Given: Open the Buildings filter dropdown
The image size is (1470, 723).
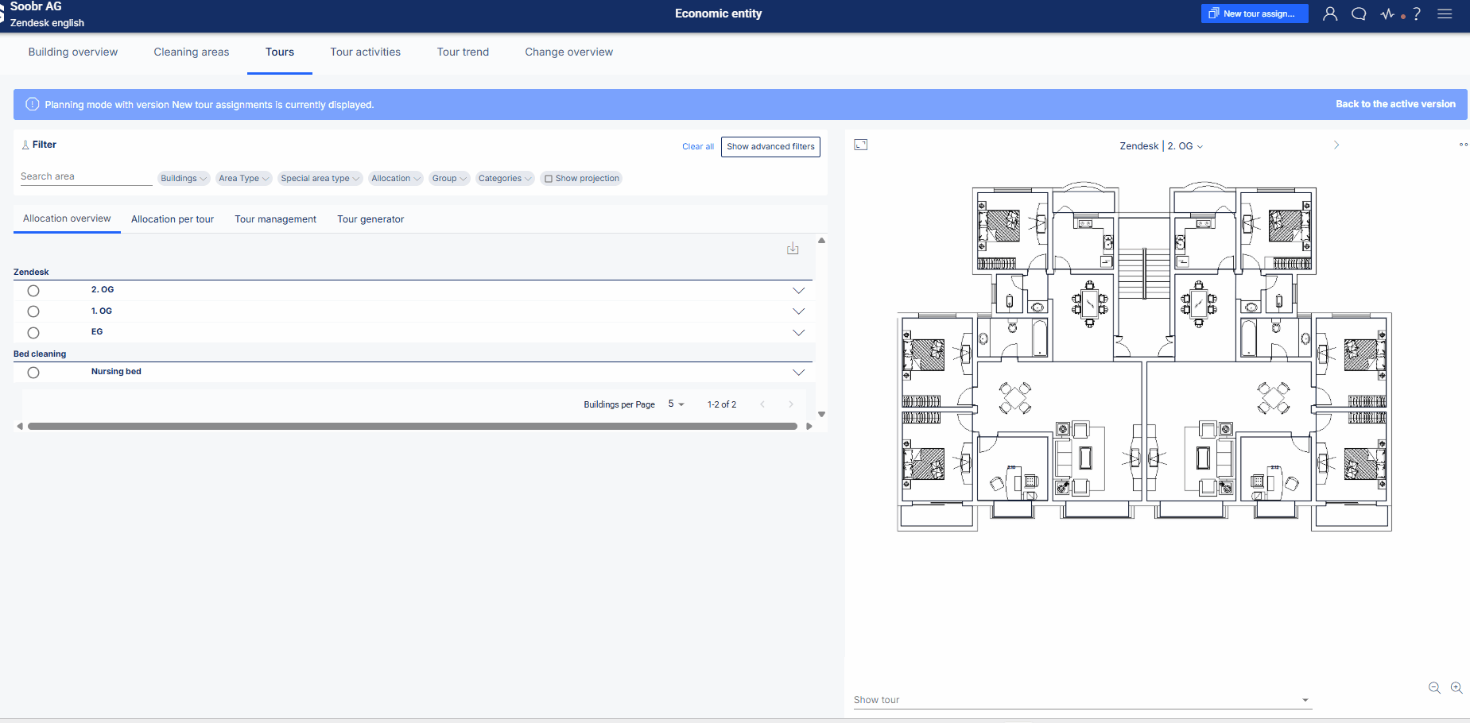Looking at the screenshot, I should (184, 179).
